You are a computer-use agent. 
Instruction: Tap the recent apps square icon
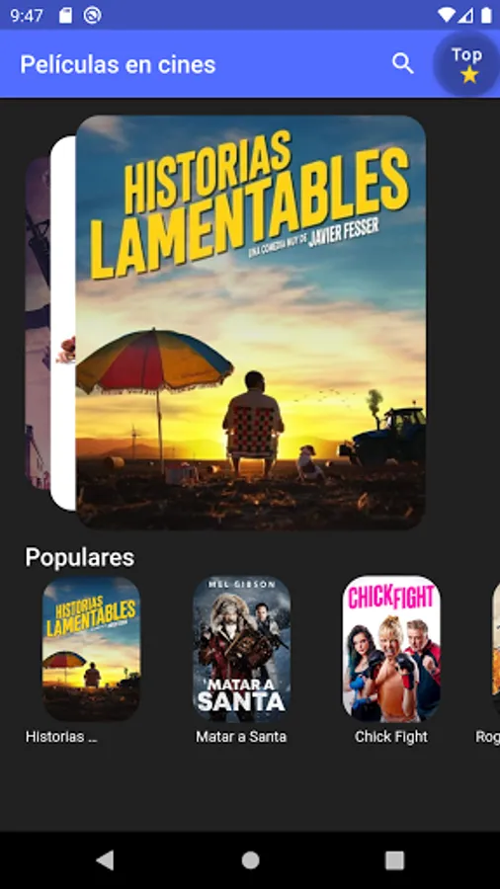coord(394,860)
